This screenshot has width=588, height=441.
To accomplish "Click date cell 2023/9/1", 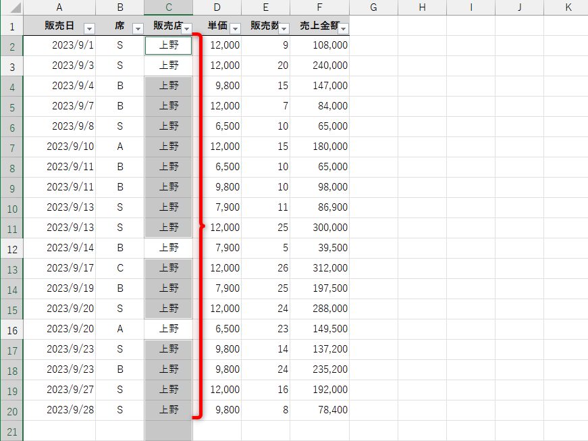I will [59, 45].
